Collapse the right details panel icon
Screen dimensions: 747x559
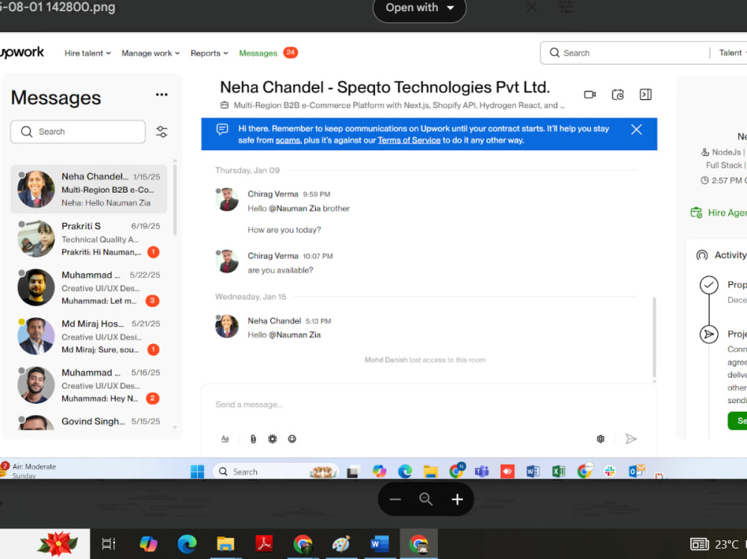point(645,94)
